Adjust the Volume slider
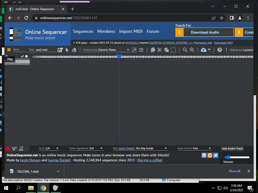This screenshot has height=193, width=258. click(x=237, y=157)
